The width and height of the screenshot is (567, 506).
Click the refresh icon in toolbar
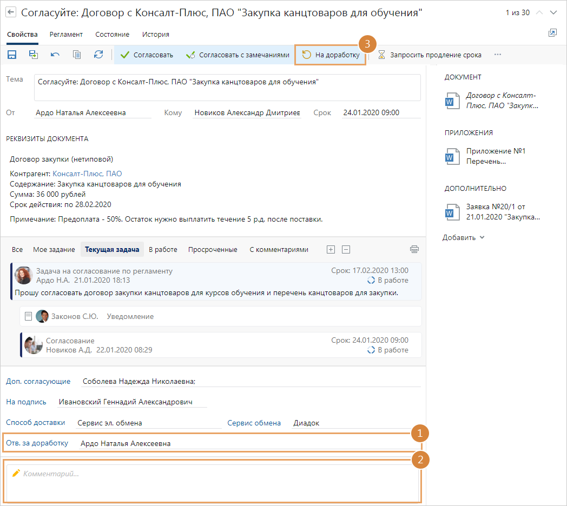(x=98, y=55)
